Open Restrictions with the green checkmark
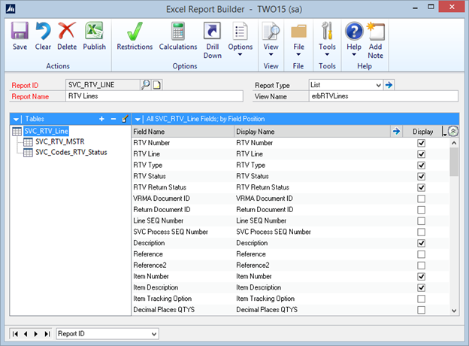Viewport: 469px width, 346px height. point(135,31)
